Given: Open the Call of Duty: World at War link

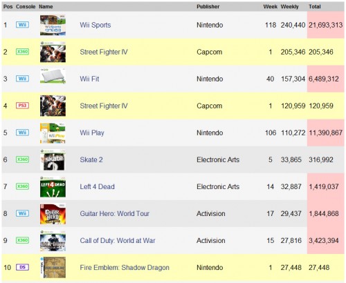Looking at the screenshot, I should point(118,240).
